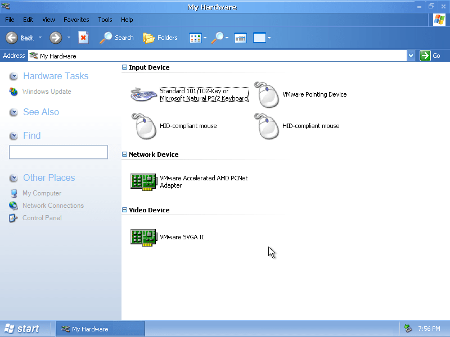Click the Search toolbar button
This screenshot has width=450, height=337.
click(117, 38)
